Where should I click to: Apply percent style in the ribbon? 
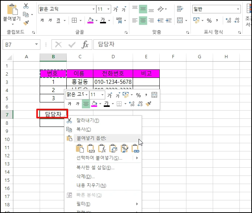pos(209,20)
